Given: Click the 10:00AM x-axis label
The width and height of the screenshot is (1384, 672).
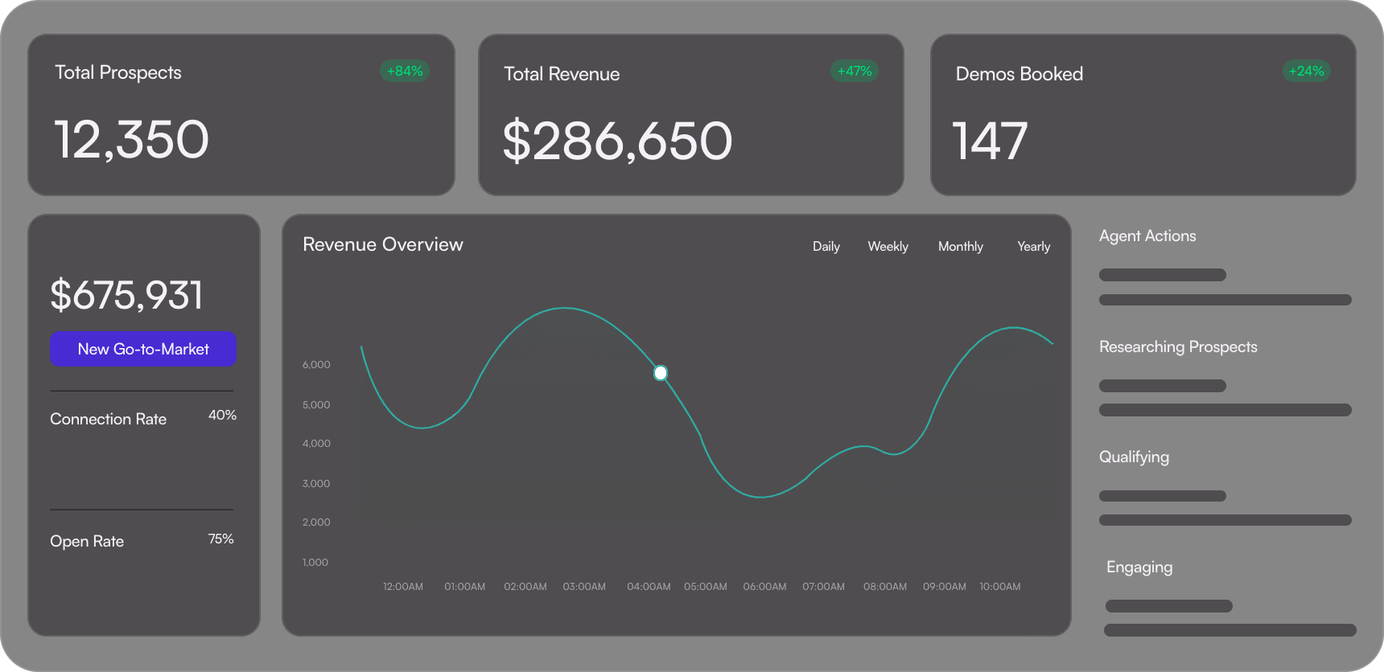Looking at the screenshot, I should coord(1000,586).
